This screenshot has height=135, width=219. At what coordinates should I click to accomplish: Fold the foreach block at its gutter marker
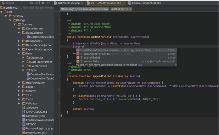(x=59, y=83)
